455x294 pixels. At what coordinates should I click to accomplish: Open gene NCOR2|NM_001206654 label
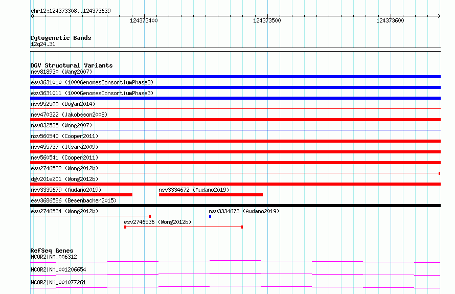coord(58,269)
